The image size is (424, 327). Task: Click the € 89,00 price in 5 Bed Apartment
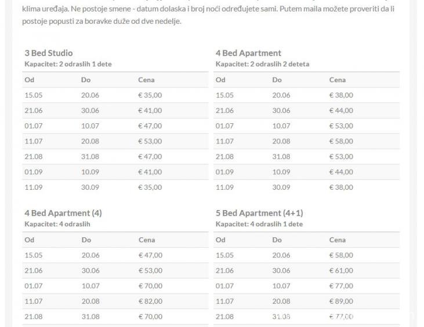pos(341,301)
